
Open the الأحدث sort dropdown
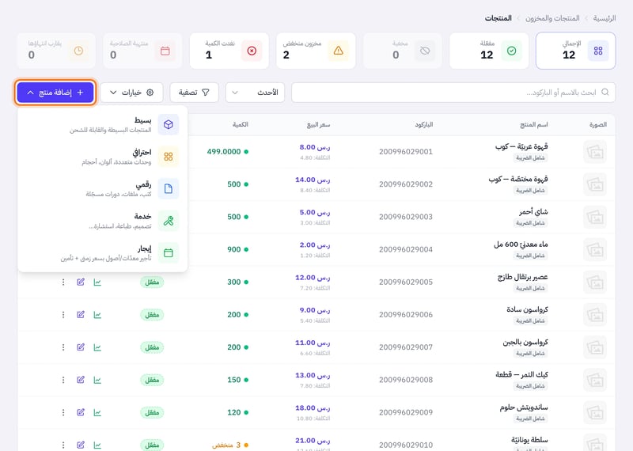pos(255,93)
